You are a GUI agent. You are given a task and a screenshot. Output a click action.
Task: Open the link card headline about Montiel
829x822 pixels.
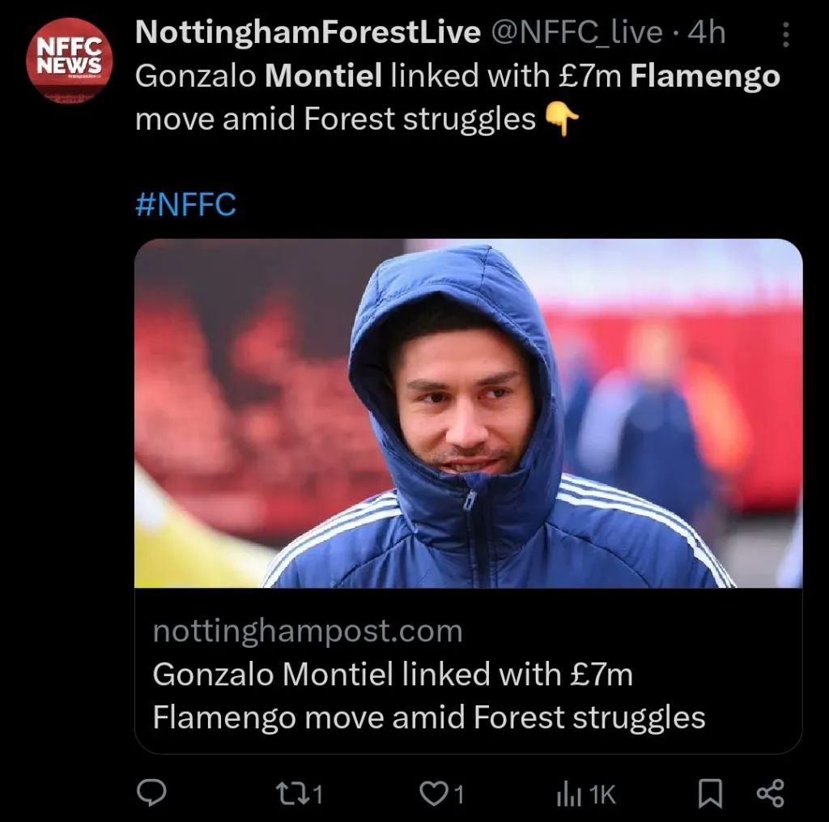[428, 696]
